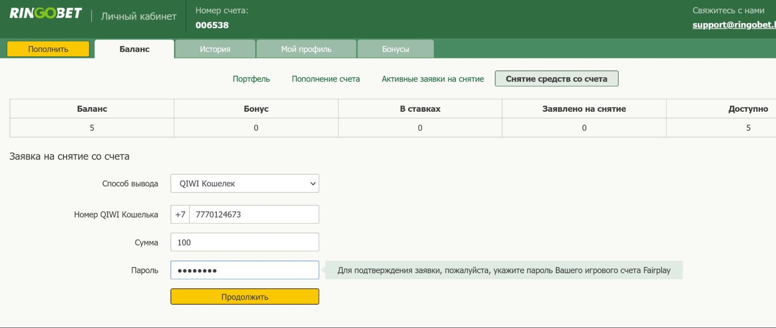Click account number 006538
The image size is (776, 328).
[212, 25]
